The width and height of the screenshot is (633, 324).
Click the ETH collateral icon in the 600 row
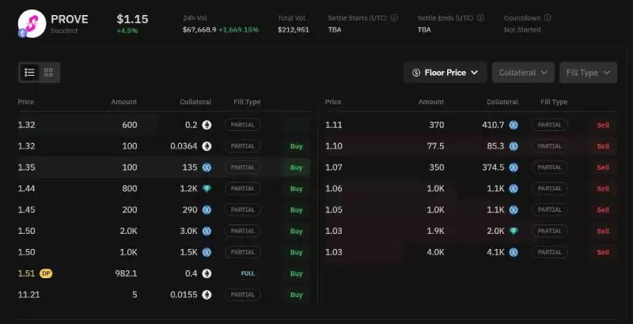(207, 125)
